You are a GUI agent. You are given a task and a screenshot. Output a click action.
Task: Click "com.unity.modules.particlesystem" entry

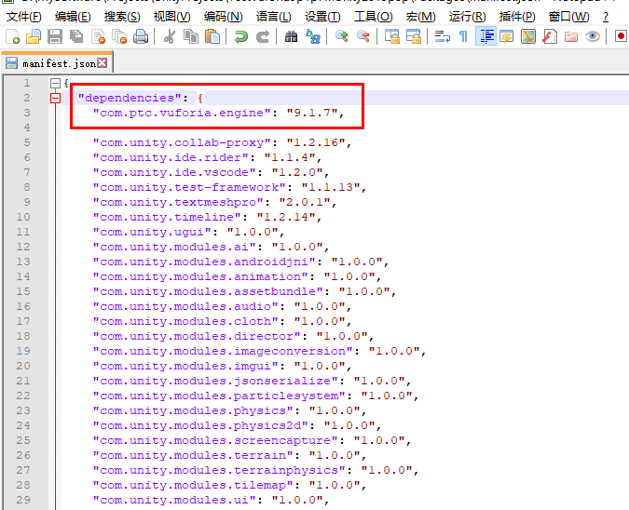coord(219,396)
